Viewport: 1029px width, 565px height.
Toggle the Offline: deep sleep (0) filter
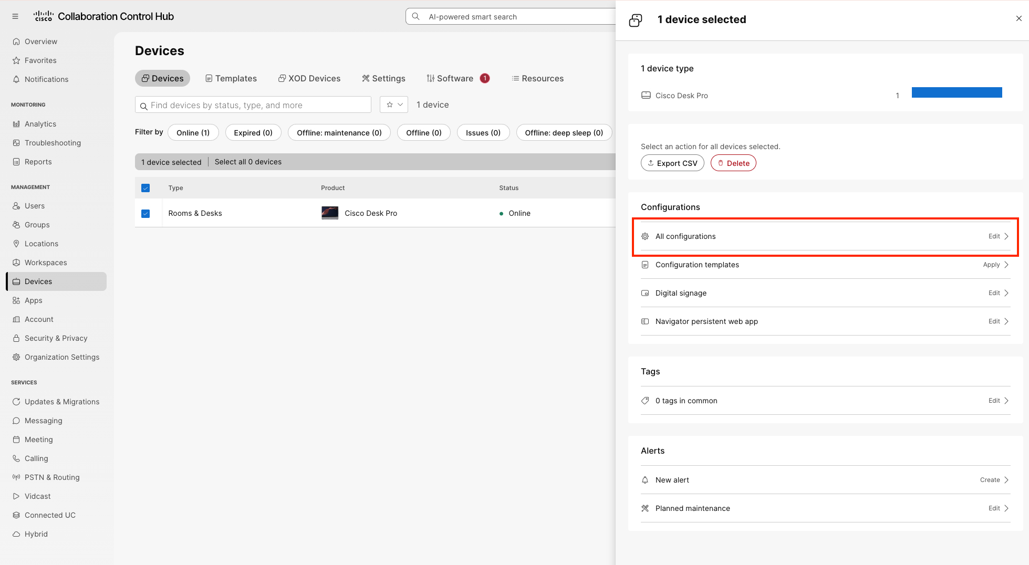point(564,133)
